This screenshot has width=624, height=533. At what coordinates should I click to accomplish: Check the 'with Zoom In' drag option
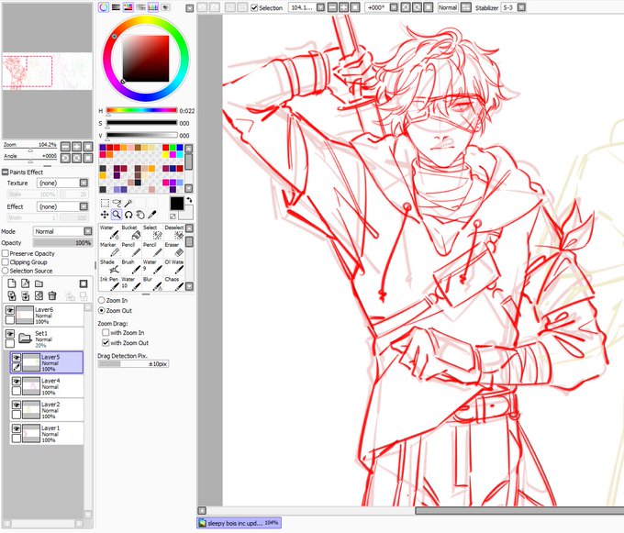pyautogui.click(x=106, y=332)
